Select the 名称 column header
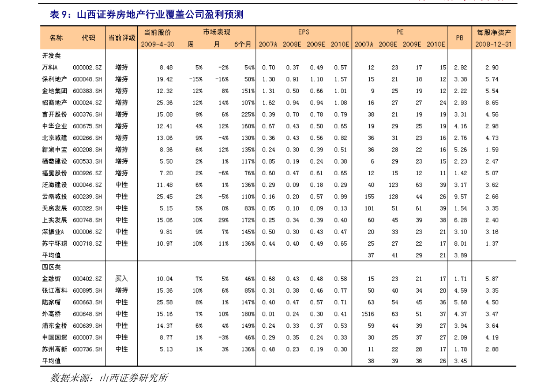The height and width of the screenshot is (392, 556). (58, 38)
